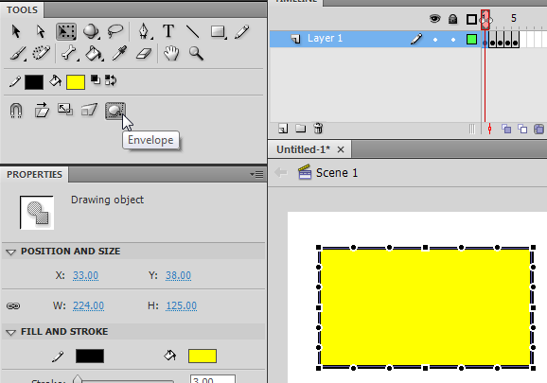
Task: Open the Tools panel tab
Action: point(22,9)
